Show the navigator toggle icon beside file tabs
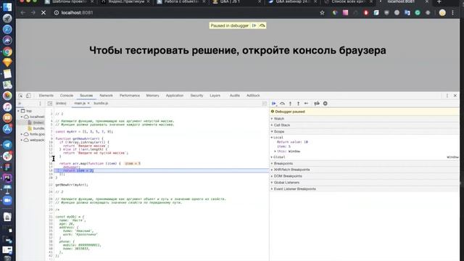Viewport: 464px width, 261px height. click(50, 103)
